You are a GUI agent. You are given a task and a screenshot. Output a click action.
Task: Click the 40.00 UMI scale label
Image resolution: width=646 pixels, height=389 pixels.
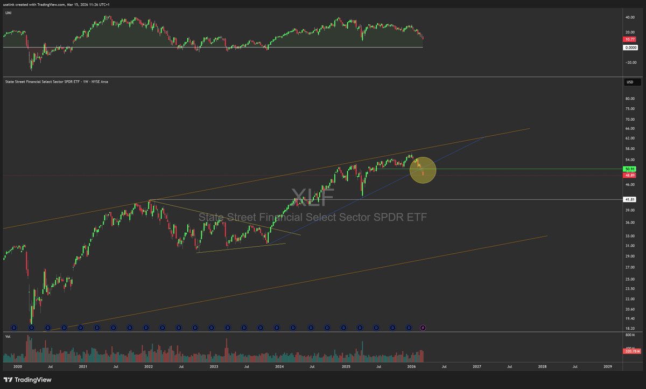click(x=630, y=17)
